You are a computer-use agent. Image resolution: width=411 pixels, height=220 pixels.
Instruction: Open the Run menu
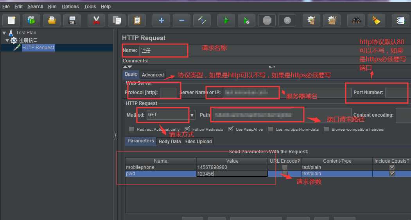(x=52, y=7)
